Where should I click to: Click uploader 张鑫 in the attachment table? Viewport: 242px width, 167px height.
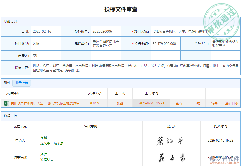click(120, 103)
